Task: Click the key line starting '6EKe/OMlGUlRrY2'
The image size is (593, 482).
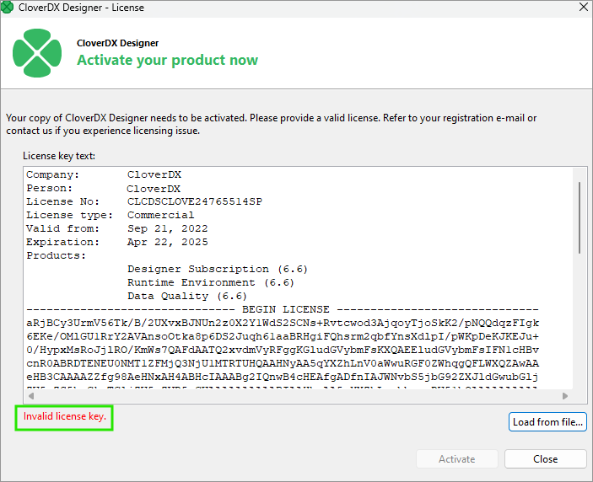Action: [x=283, y=336]
